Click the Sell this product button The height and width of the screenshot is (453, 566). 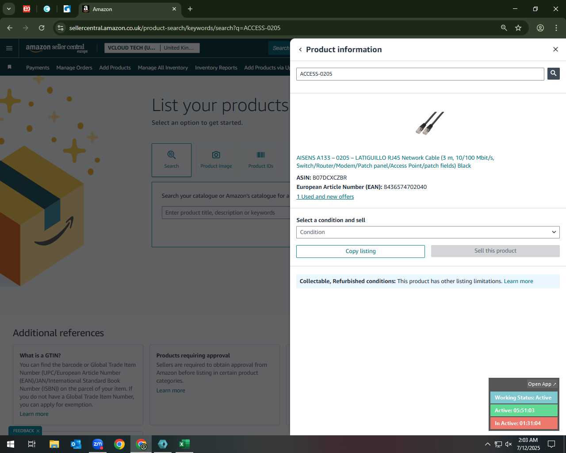495,251
